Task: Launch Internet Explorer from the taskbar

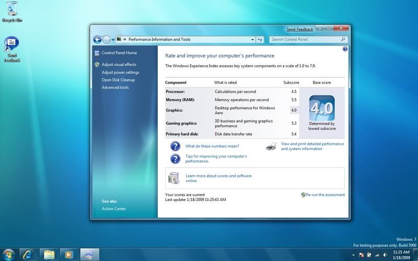Action: point(28,254)
